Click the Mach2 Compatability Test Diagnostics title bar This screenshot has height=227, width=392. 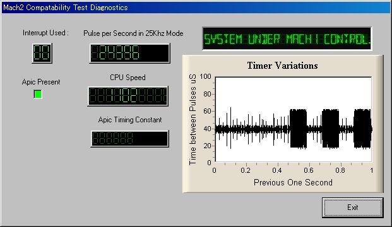[196, 7]
